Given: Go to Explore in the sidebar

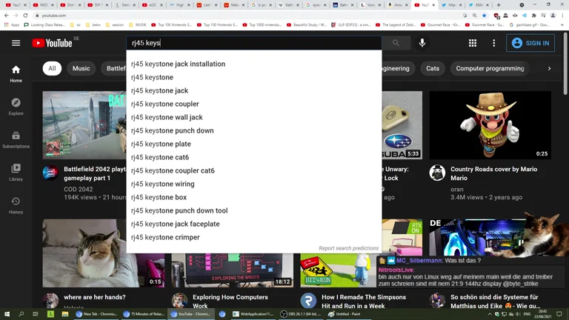Looking at the screenshot, I should tap(16, 107).
